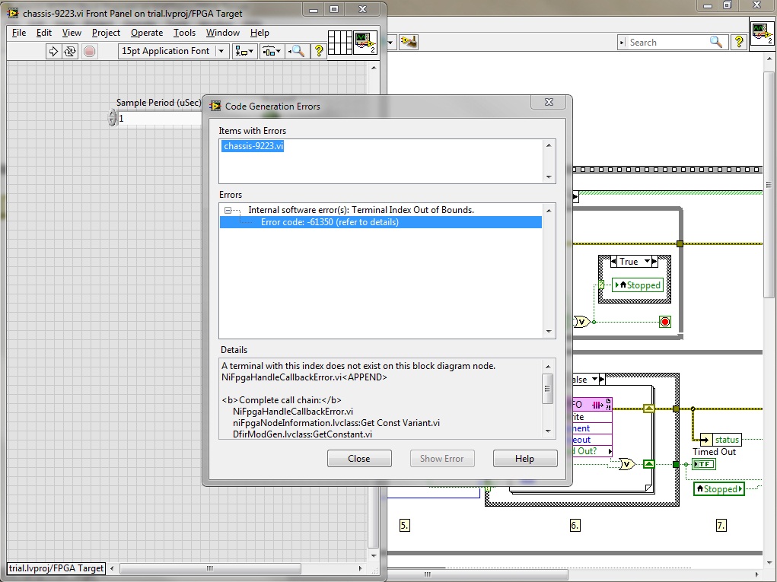Click the Stopped local variable inside True case
The image size is (777, 582).
tap(637, 285)
